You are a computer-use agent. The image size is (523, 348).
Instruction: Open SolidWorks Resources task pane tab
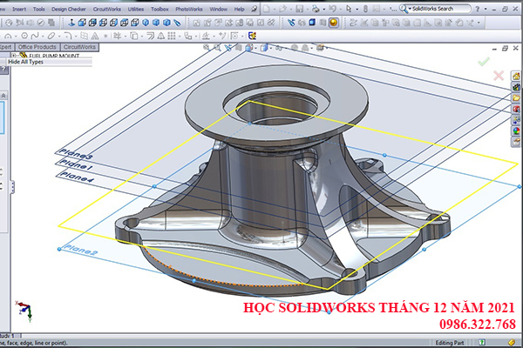click(516, 77)
